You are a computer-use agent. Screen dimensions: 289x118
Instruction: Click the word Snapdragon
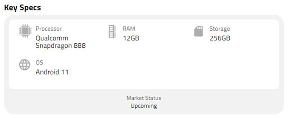coord(54,46)
